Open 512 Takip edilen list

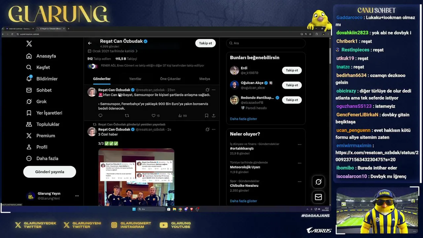coord(99,59)
